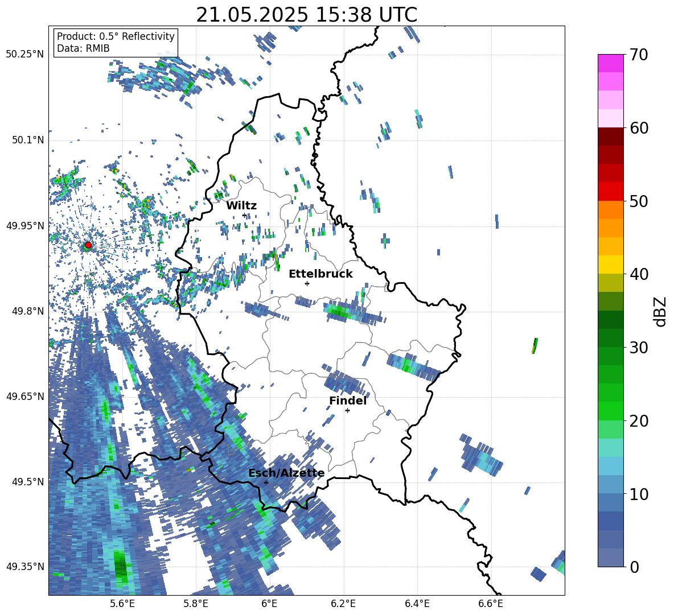Click the 20 colorbar tick value
This screenshot has width=674, height=615.
639,421
